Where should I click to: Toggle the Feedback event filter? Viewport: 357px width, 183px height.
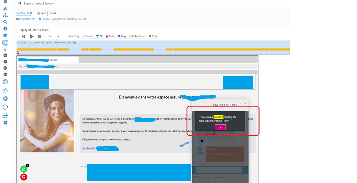138,36
